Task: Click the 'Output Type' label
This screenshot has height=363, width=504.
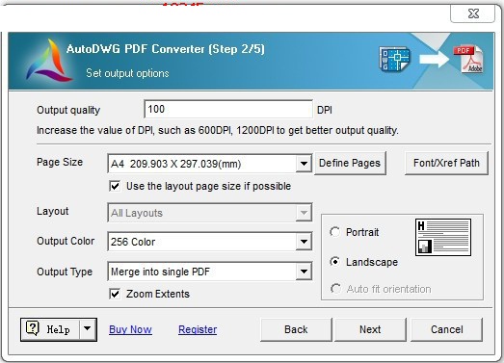Action: point(65,272)
